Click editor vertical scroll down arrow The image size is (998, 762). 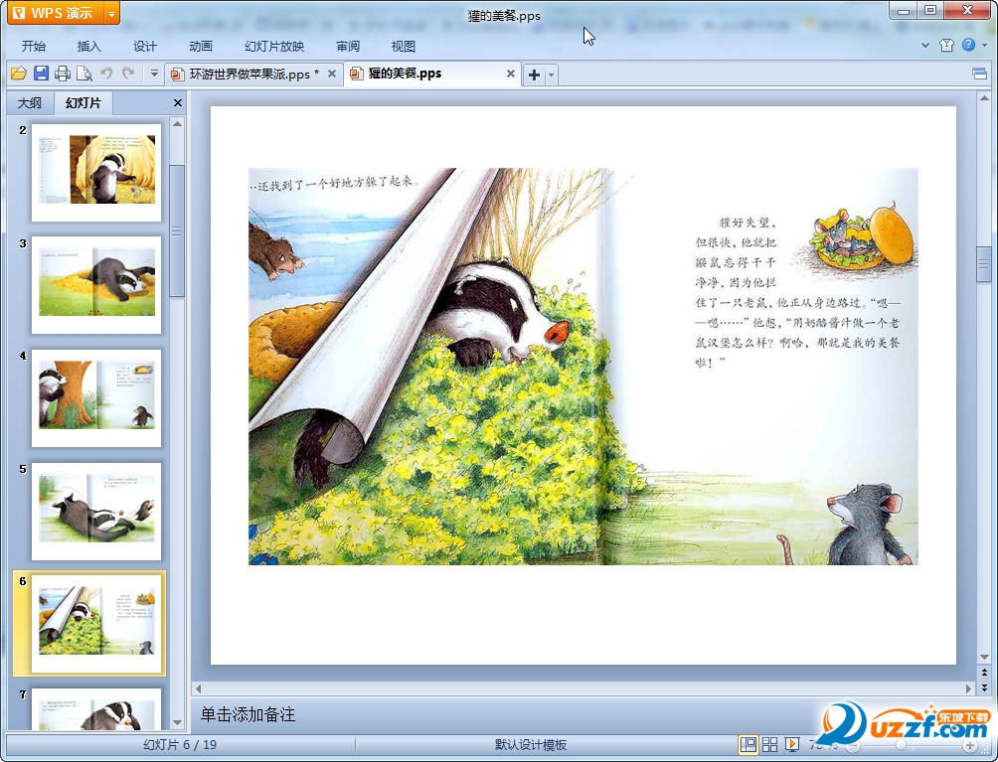(984, 657)
